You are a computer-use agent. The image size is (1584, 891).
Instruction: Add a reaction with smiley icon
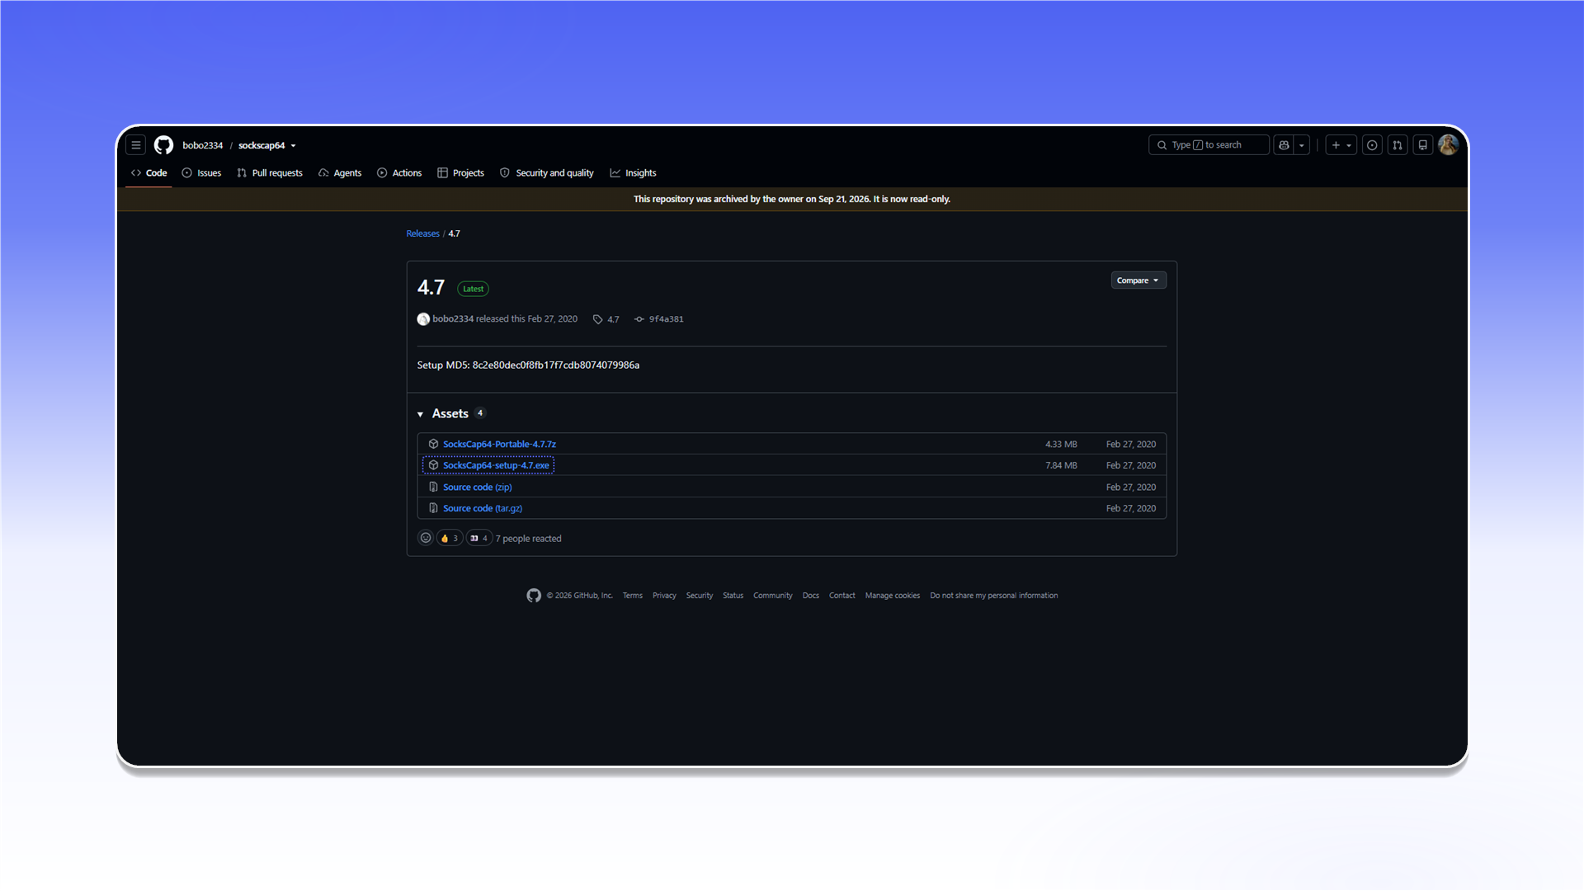pos(426,538)
